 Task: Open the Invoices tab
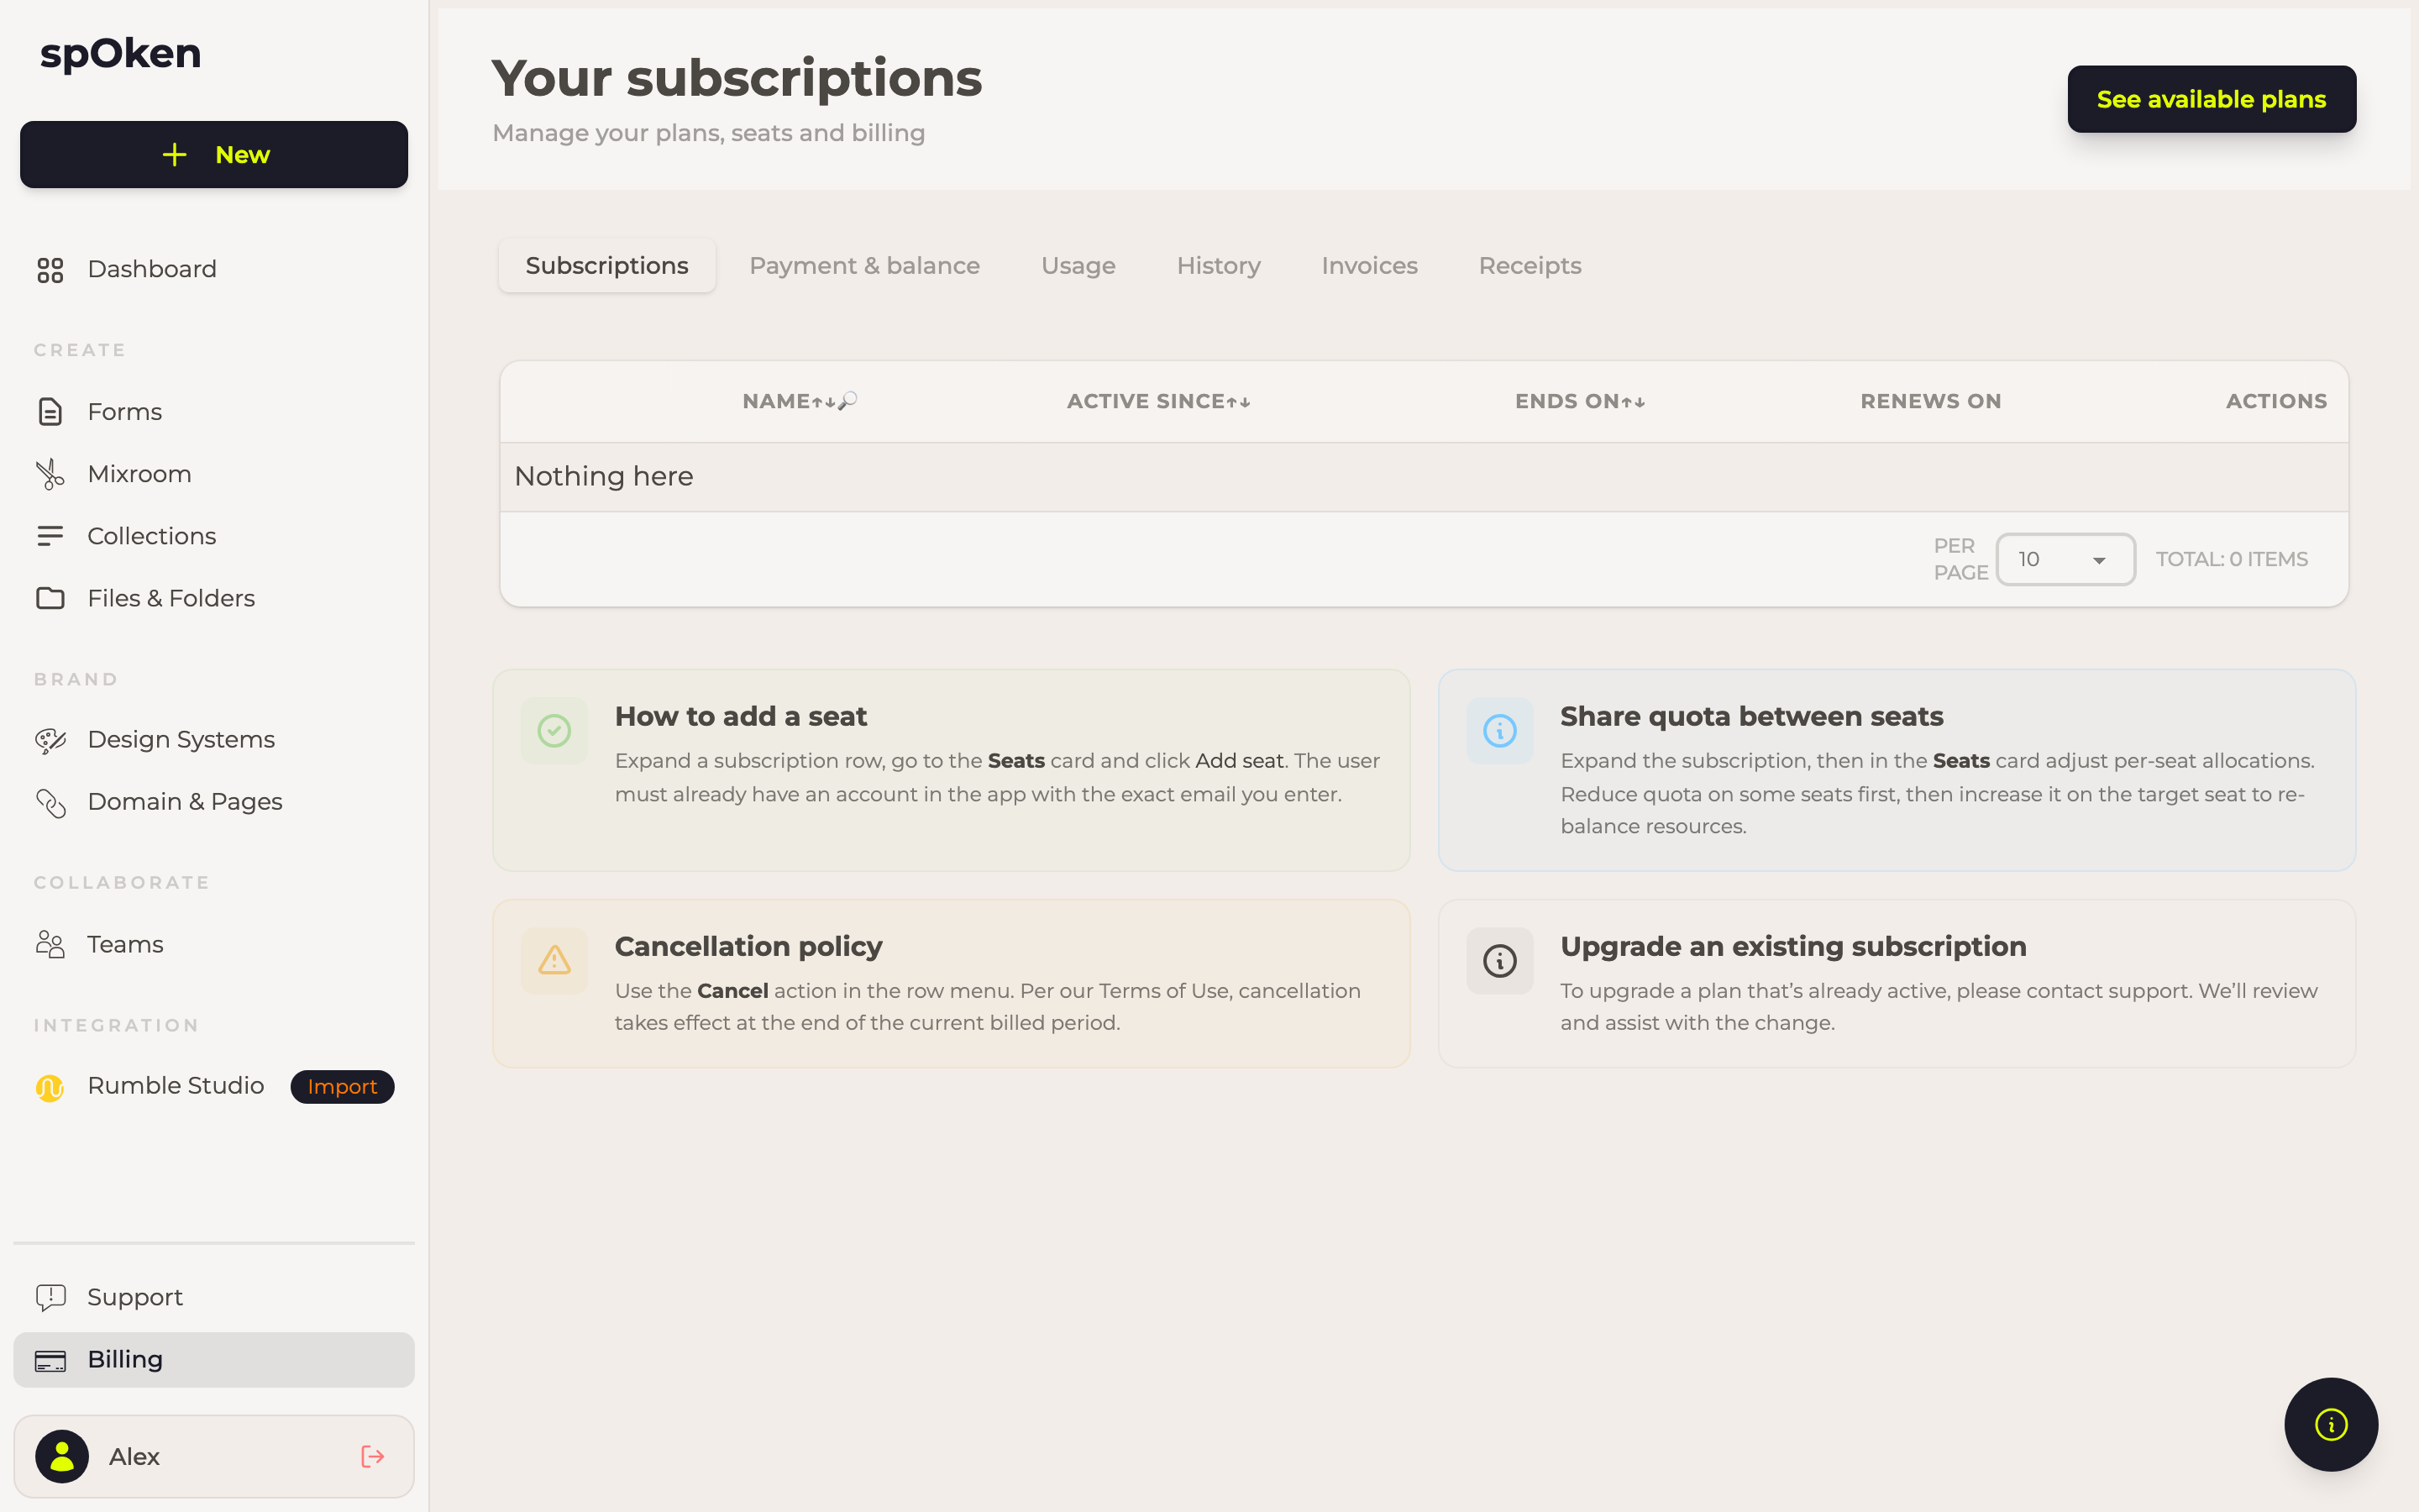[1369, 265]
